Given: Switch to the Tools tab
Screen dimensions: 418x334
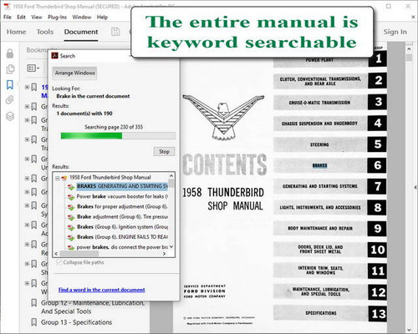Looking at the screenshot, I should pos(45,32).
